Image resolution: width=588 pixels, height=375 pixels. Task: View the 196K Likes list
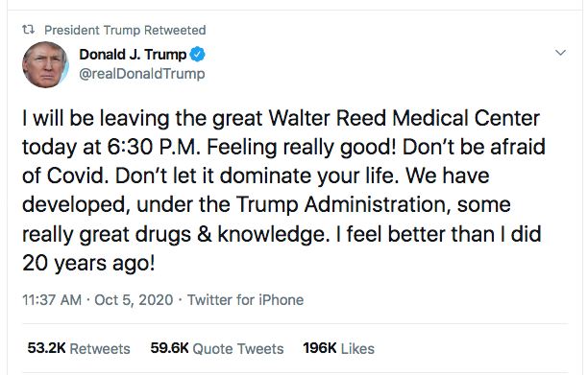[338, 348]
